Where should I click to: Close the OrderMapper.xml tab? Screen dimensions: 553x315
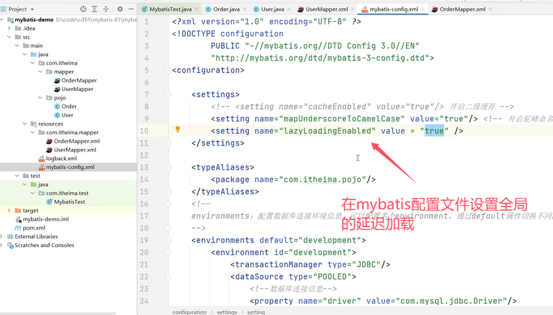click(490, 9)
